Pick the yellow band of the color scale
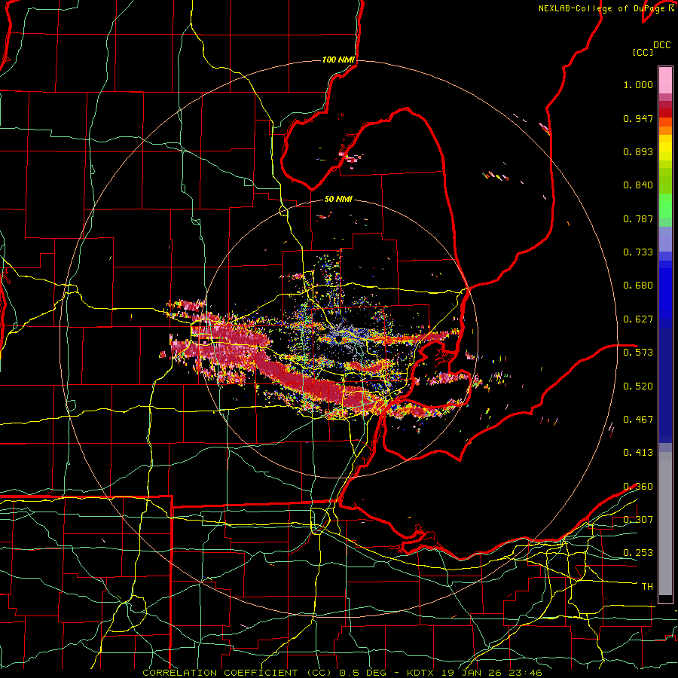This screenshot has width=678, height=678. pos(665,148)
